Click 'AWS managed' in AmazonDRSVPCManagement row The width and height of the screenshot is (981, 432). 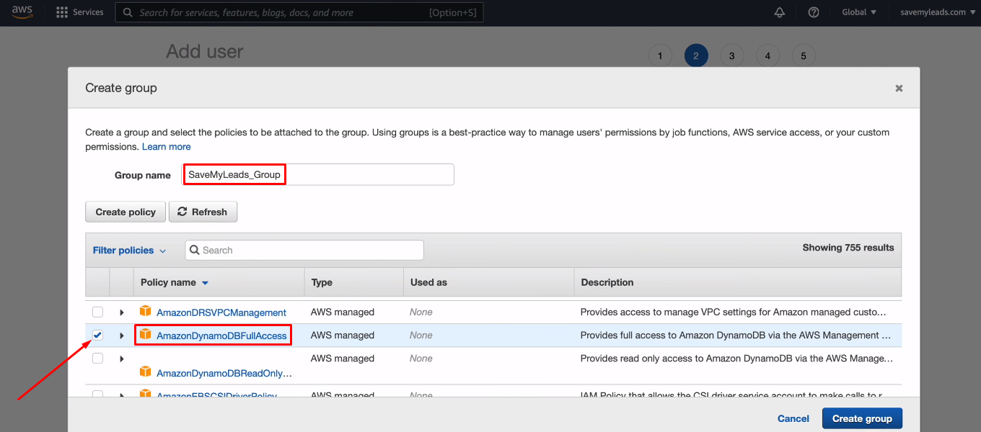click(343, 312)
